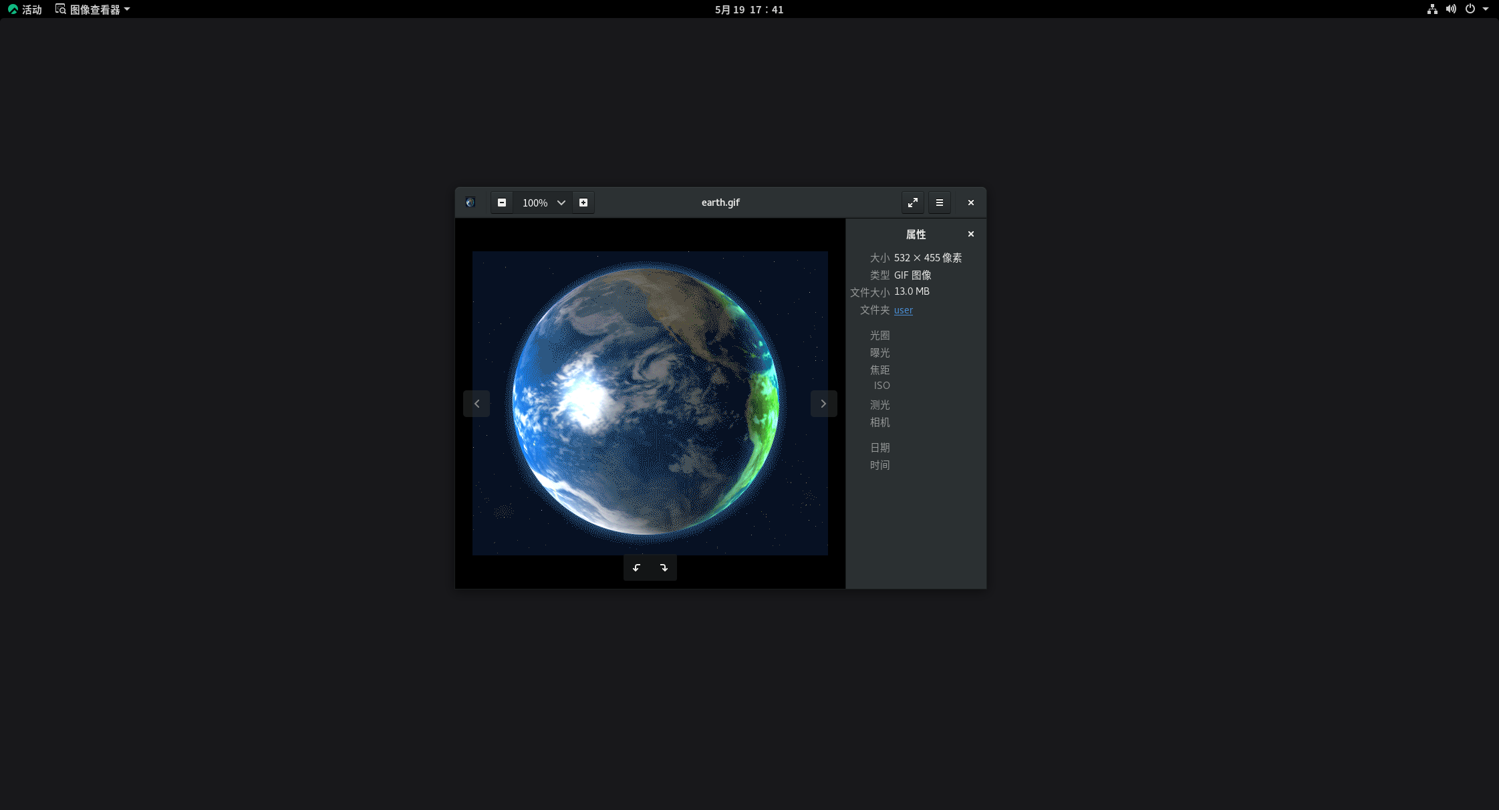Image resolution: width=1499 pixels, height=810 pixels.
Task: Close the earth.gif image viewer window
Action: [971, 202]
